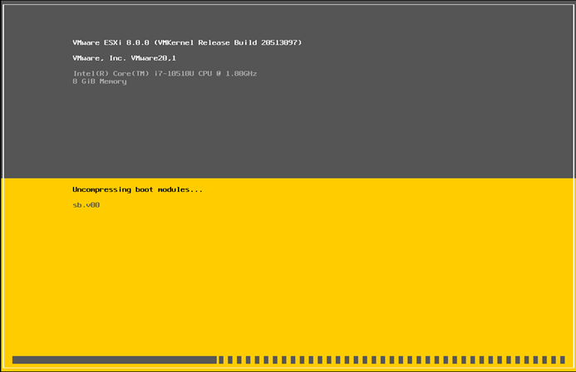The height and width of the screenshot is (372, 576).
Task: Click the left end of the boot progress bar
Action: (15, 360)
